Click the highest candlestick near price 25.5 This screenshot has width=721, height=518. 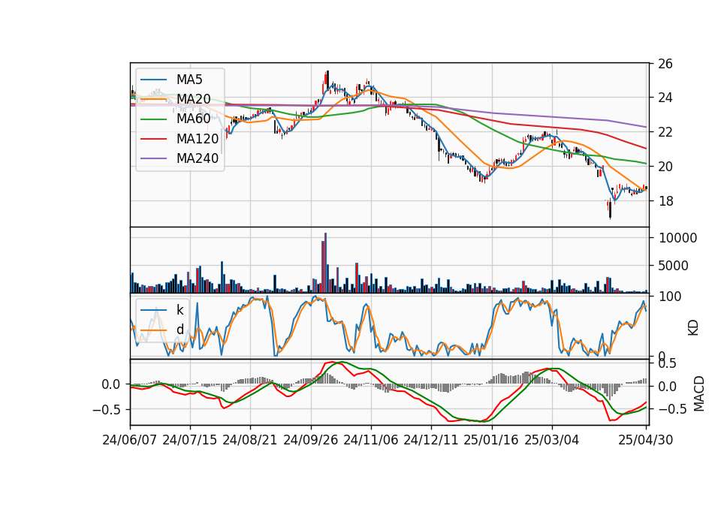327,79
